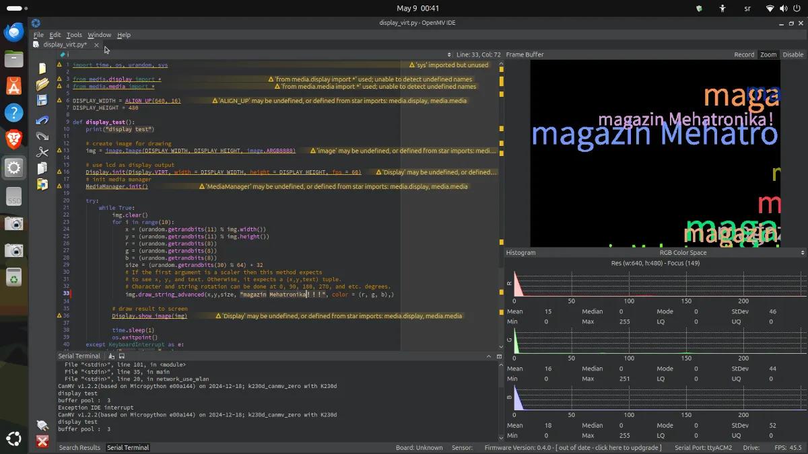Click the blue B channel histogram
The image size is (808, 454).
point(659,398)
